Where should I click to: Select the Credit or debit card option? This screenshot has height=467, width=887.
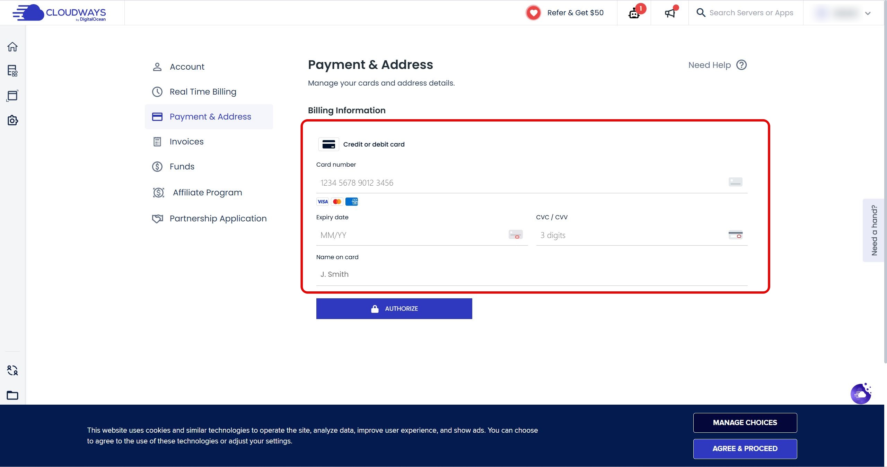[361, 144]
